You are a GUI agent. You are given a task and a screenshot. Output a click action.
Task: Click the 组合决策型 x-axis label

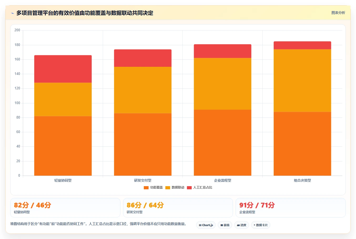(302, 180)
